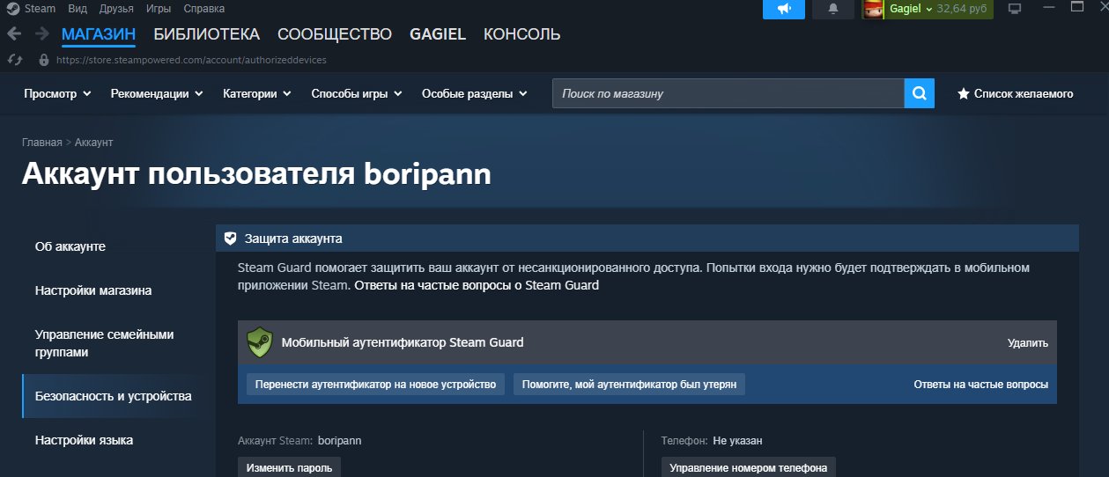This screenshot has height=477, width=1109.
Task: Click the Удалить authenticator link
Action: pos(1027,343)
